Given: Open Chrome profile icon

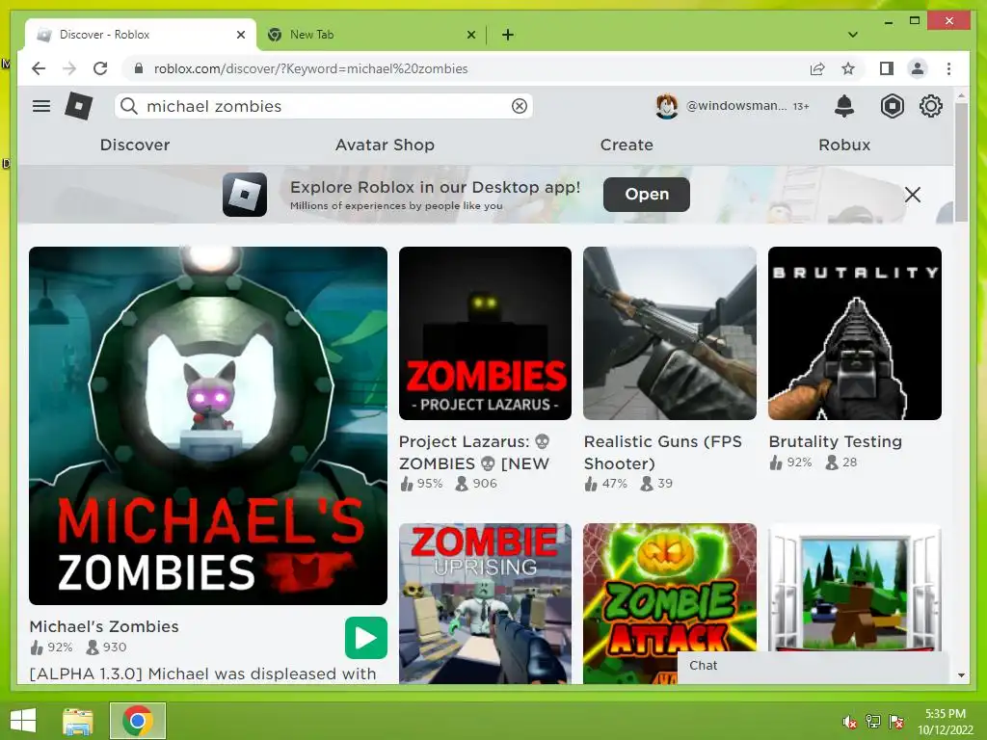Looking at the screenshot, I should point(918,68).
